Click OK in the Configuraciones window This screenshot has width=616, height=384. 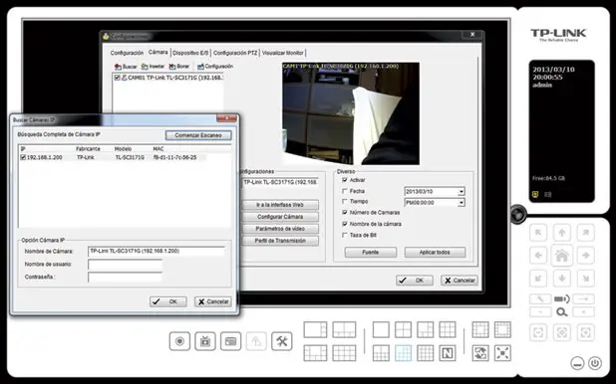pos(415,281)
